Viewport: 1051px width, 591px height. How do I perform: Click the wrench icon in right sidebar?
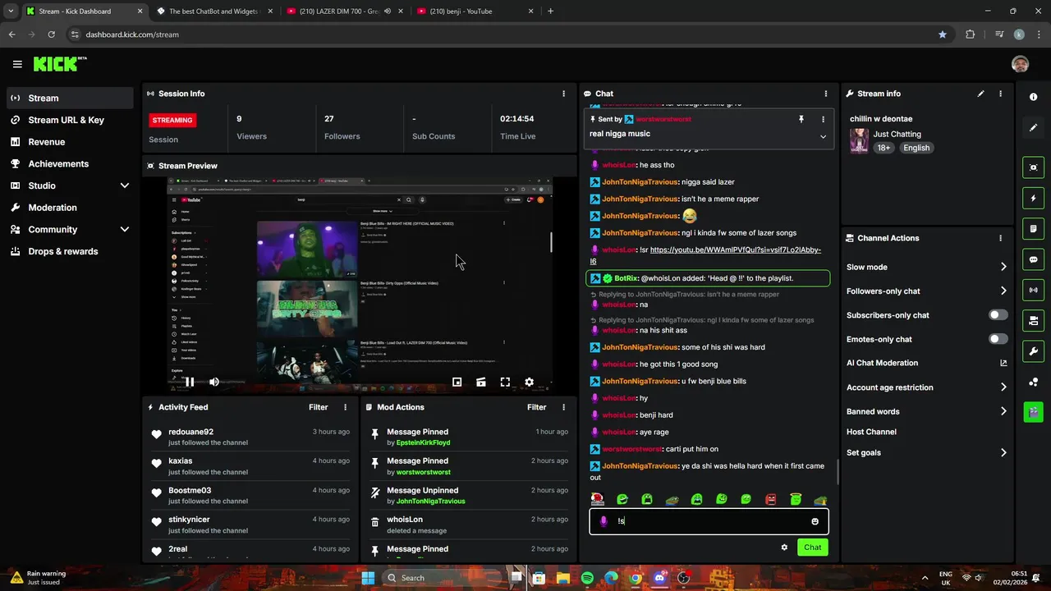[x=1033, y=351]
